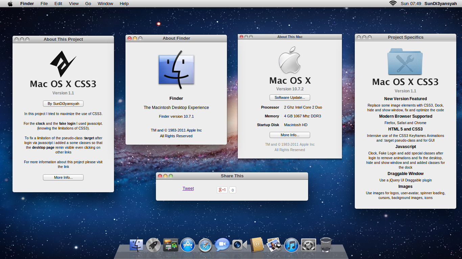
Task: Zoom the Share This window
Action: (x=171, y=176)
